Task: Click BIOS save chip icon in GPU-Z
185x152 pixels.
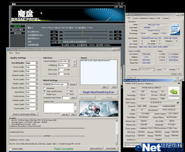Action: pyautogui.click(x=178, y=102)
